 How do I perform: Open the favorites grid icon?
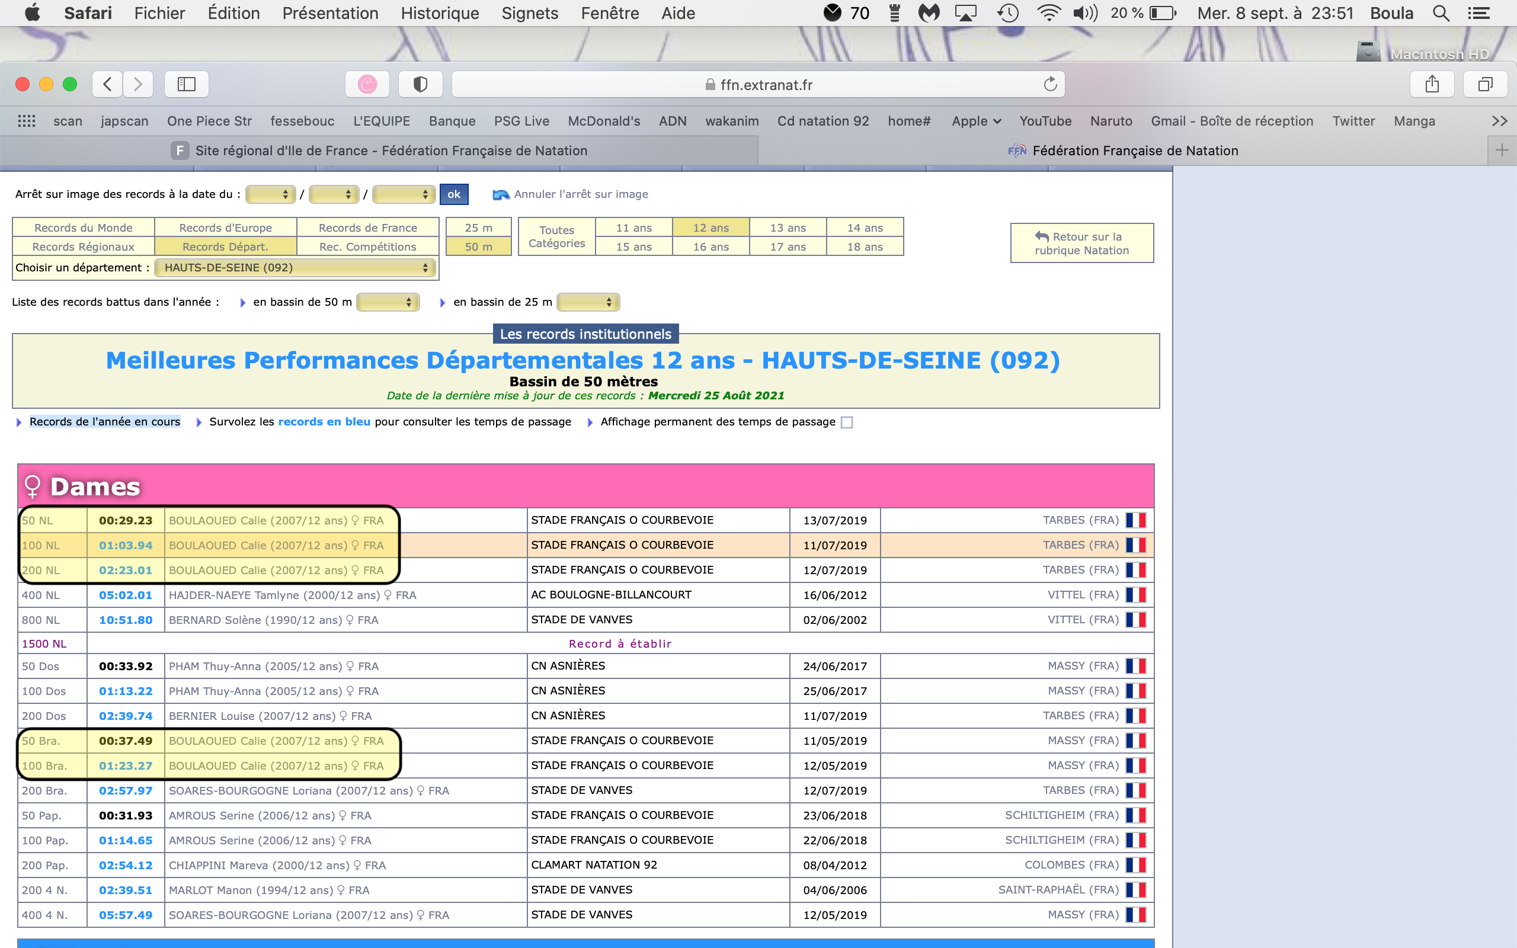tap(26, 121)
